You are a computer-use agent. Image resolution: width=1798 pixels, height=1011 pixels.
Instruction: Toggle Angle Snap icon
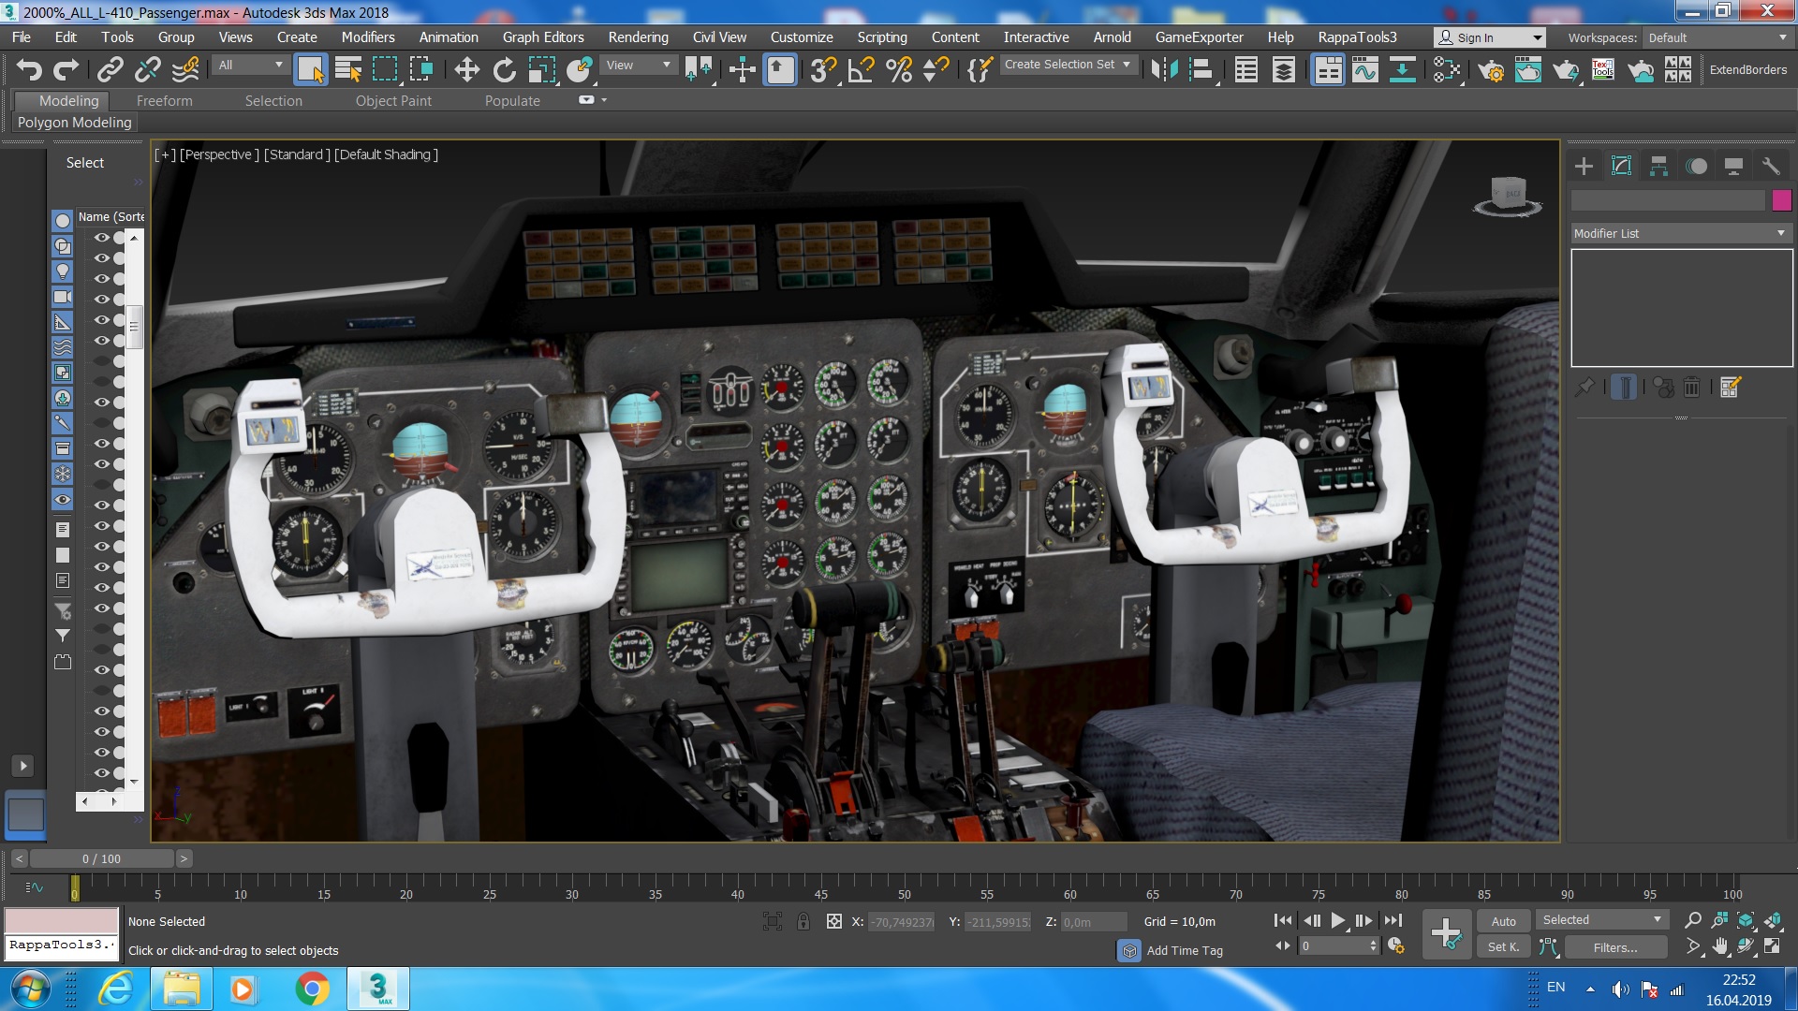pyautogui.click(x=861, y=70)
